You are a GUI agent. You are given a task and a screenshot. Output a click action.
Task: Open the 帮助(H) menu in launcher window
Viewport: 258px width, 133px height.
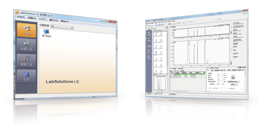(64, 21)
